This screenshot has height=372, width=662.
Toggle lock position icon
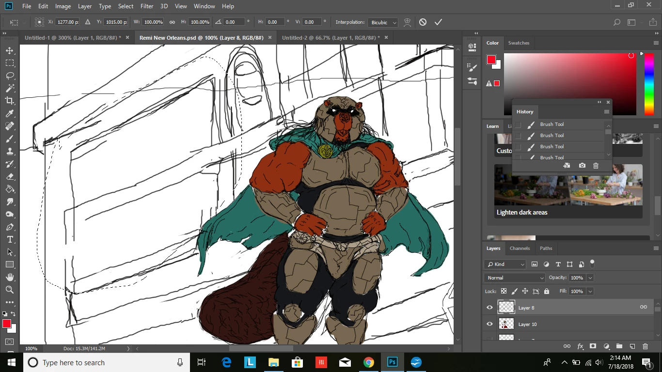(525, 291)
